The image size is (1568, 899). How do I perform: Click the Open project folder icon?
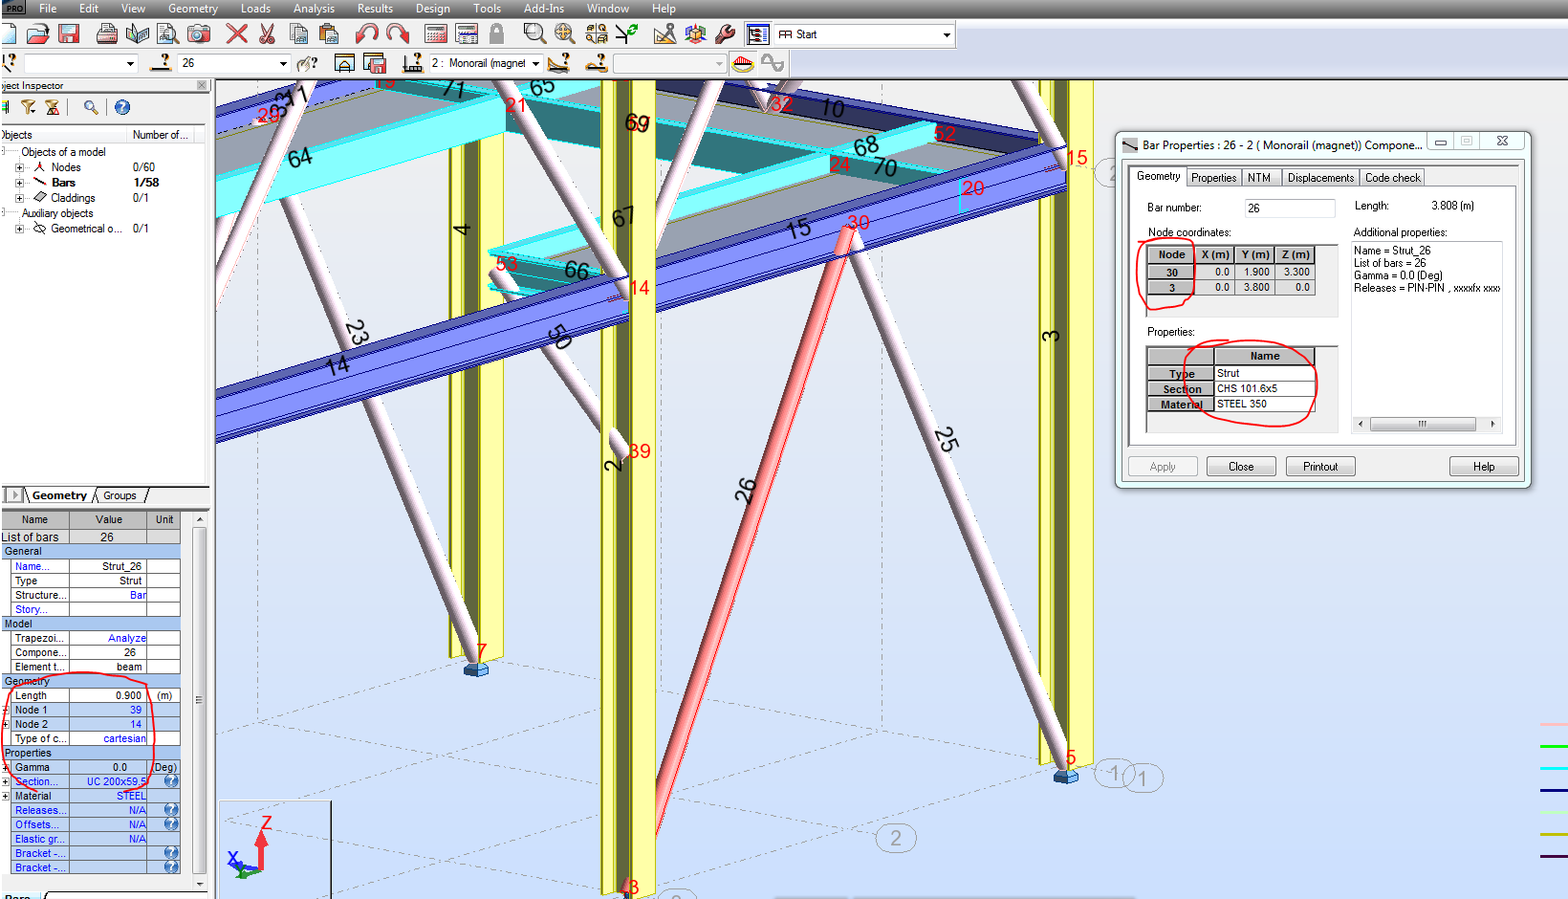click(x=38, y=34)
